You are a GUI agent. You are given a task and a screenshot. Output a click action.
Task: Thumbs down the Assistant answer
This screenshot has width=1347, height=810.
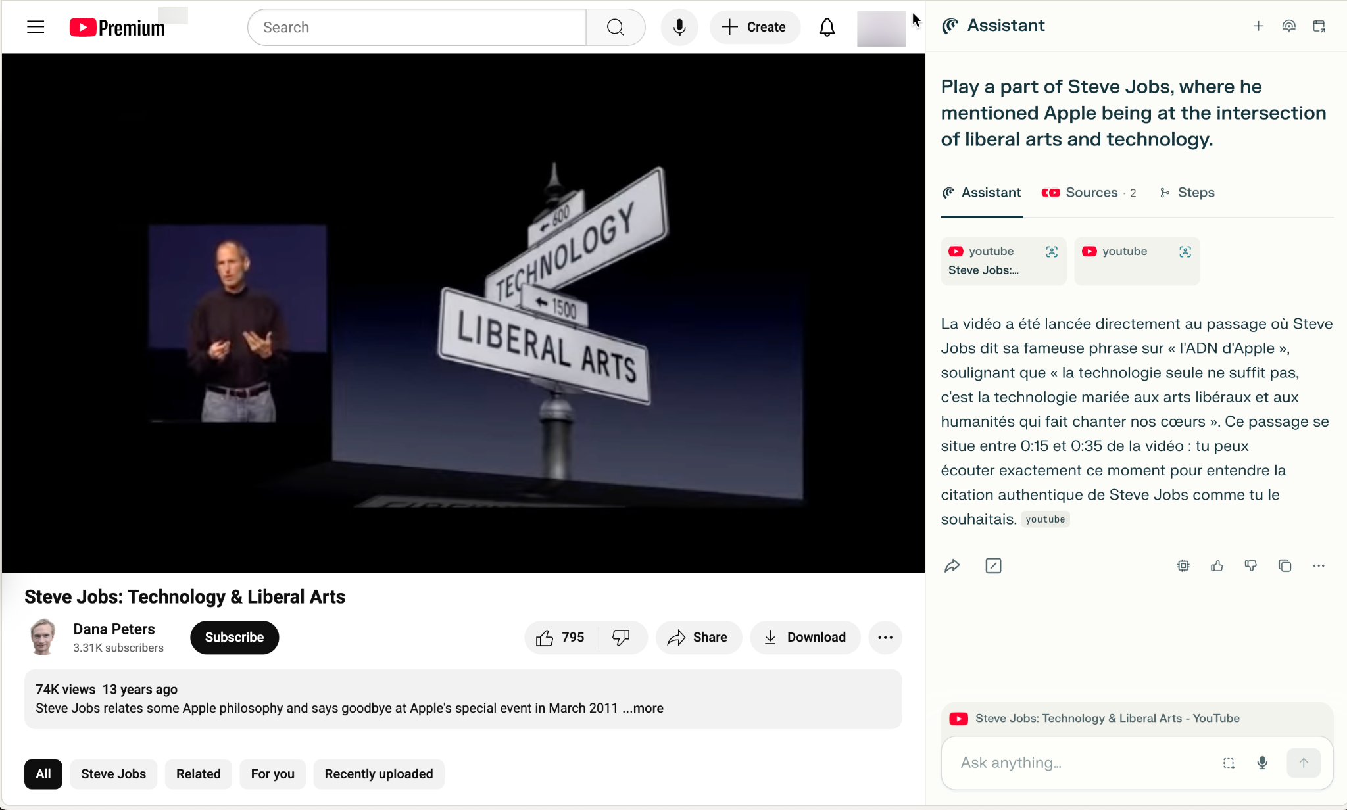pyautogui.click(x=1251, y=565)
